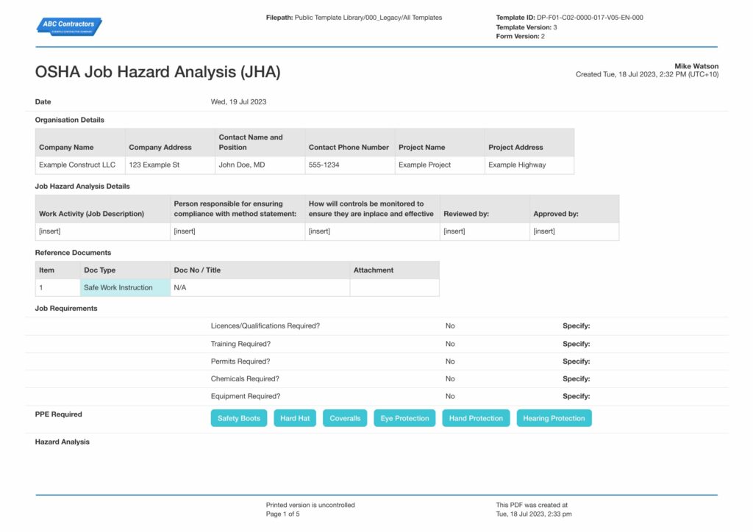Image resolution: width=753 pixels, height=532 pixels.
Task: Click the Job Requirements heading
Action: pos(66,309)
